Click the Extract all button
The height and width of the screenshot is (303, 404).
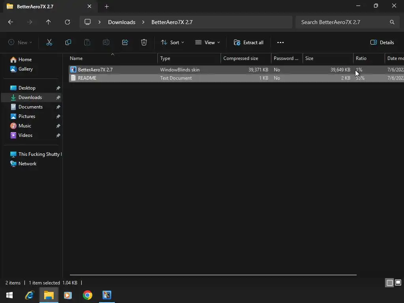(x=249, y=43)
